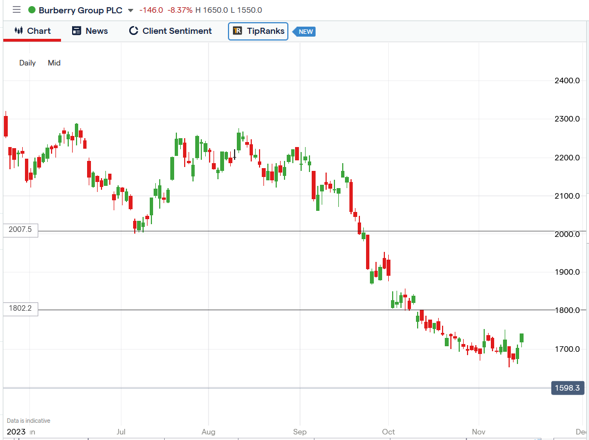This screenshot has width=589, height=440.
Task: Click the H 1650.0 high value
Action: [211, 10]
